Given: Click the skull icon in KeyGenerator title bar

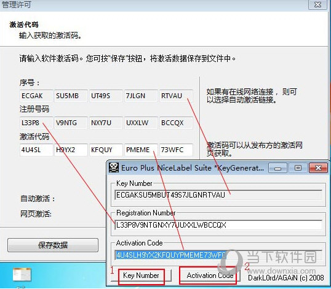Looking at the screenshot, I should pyautogui.click(x=114, y=168).
